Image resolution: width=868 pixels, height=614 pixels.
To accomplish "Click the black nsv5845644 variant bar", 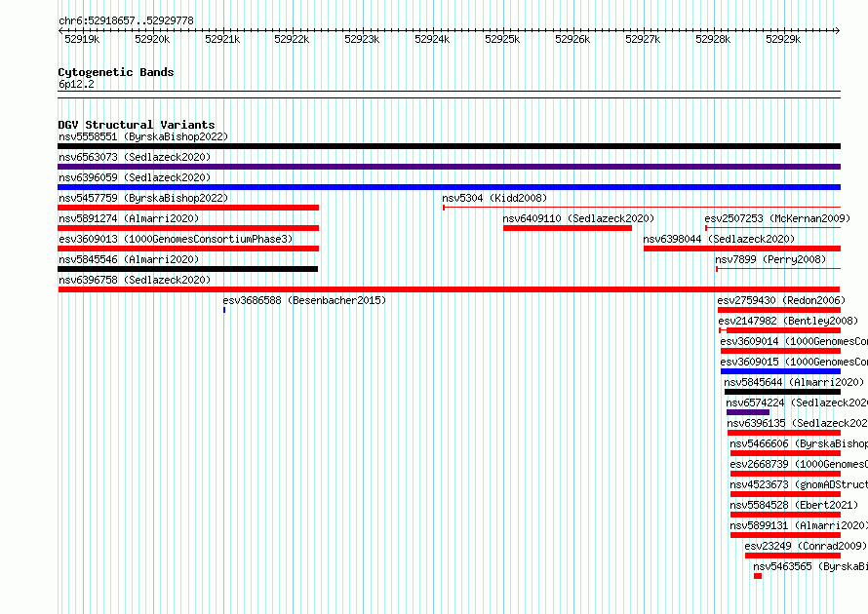I will [783, 392].
